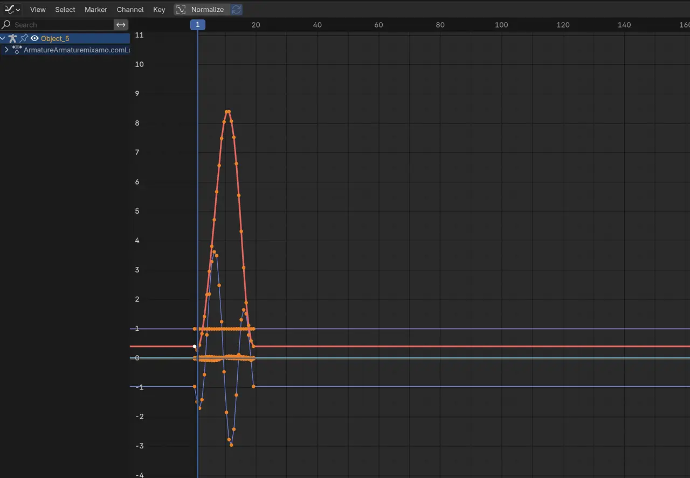Click the action keyframes icon beside ArmatureArmaturemixamo
690x478 pixels.
[17, 50]
